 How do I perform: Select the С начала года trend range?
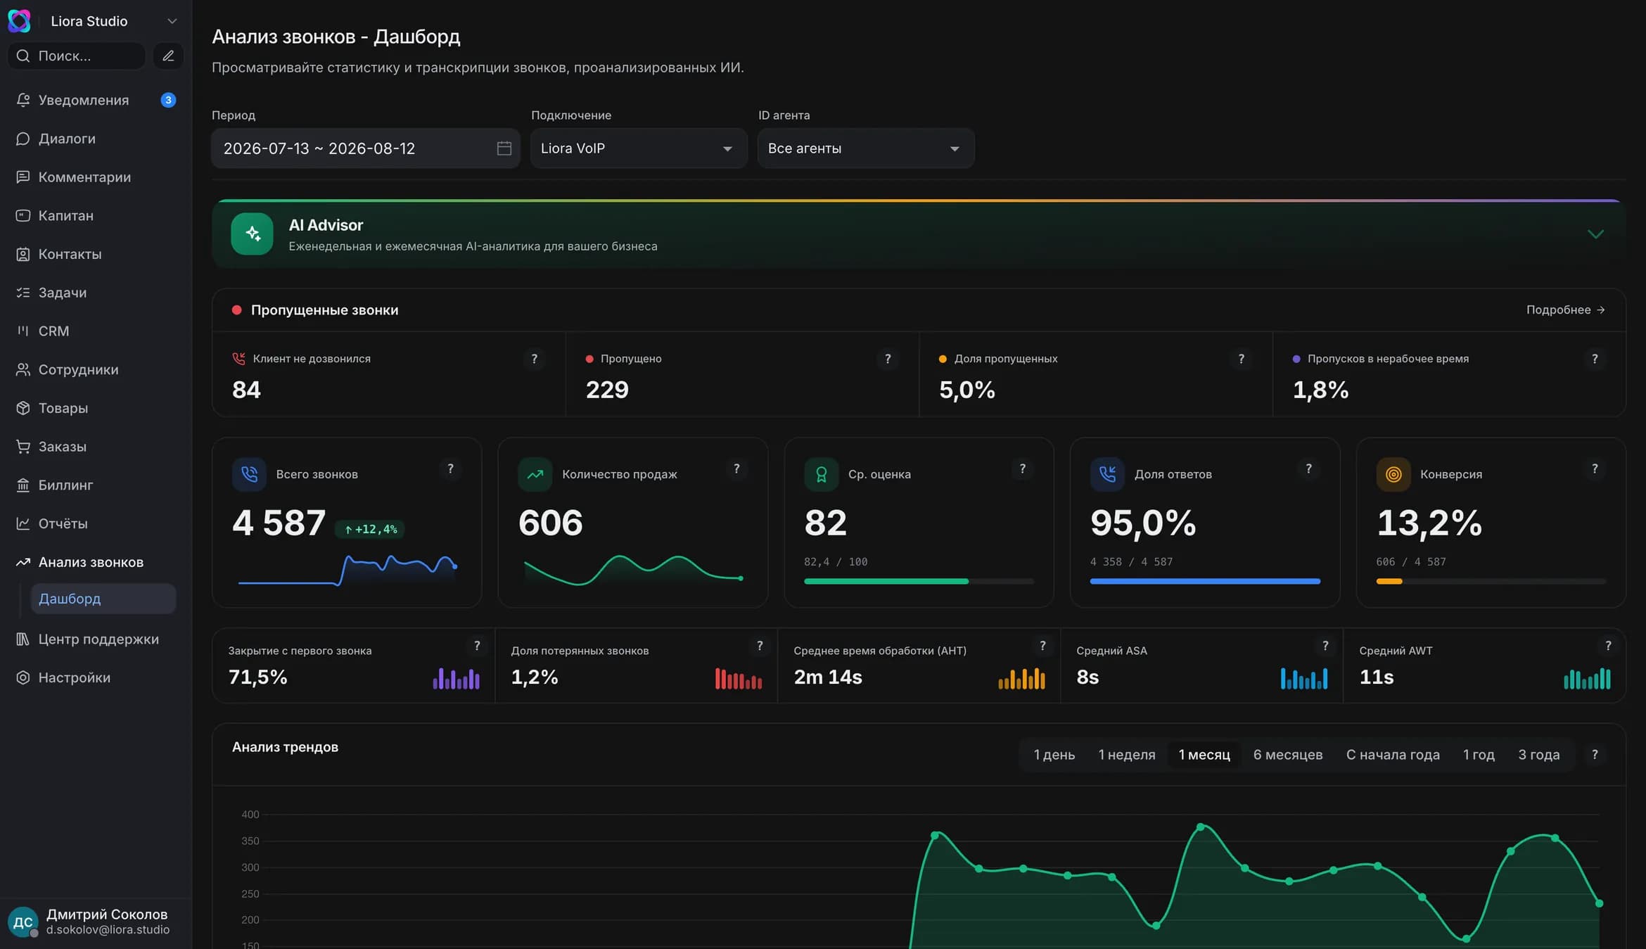point(1393,755)
